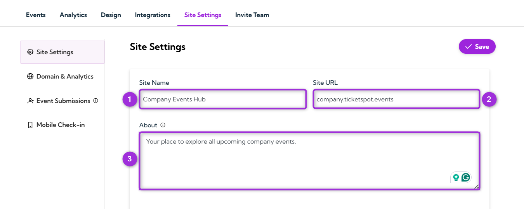
Task: Open the Integrations tab
Action: 153,15
